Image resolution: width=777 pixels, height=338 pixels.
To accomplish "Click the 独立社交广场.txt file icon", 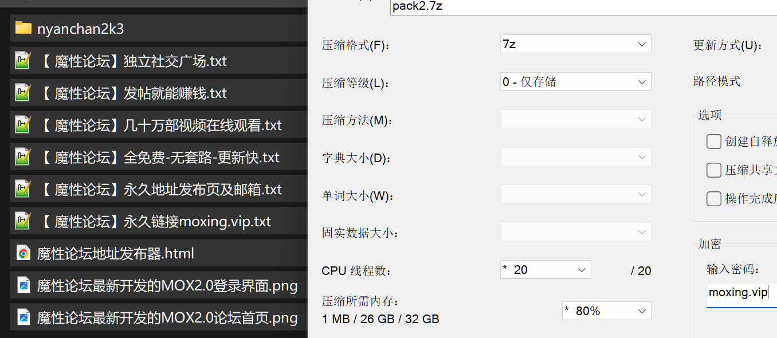I will tap(23, 61).
